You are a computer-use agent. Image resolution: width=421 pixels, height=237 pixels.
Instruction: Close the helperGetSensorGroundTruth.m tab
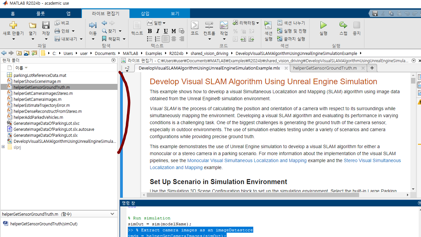click(363, 68)
